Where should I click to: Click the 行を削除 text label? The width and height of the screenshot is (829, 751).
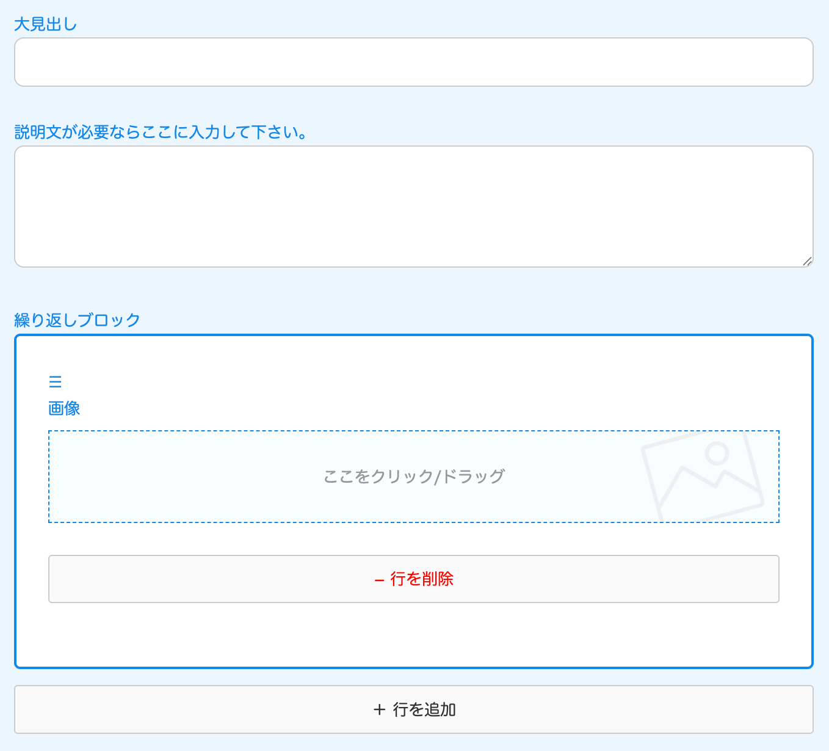422,579
